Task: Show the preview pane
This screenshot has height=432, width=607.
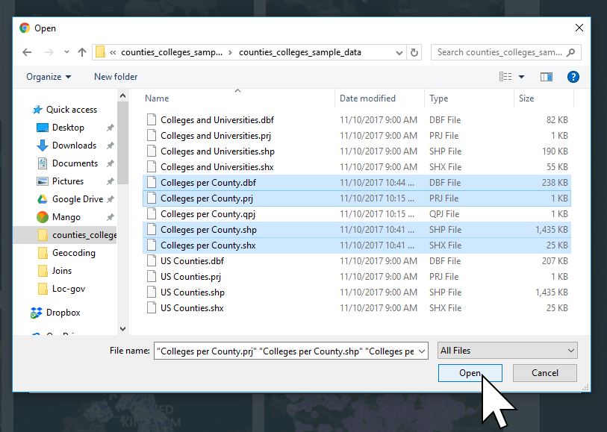Action: pos(546,76)
